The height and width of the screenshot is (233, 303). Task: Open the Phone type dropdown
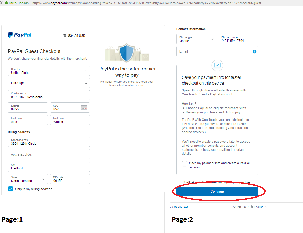point(196,39)
